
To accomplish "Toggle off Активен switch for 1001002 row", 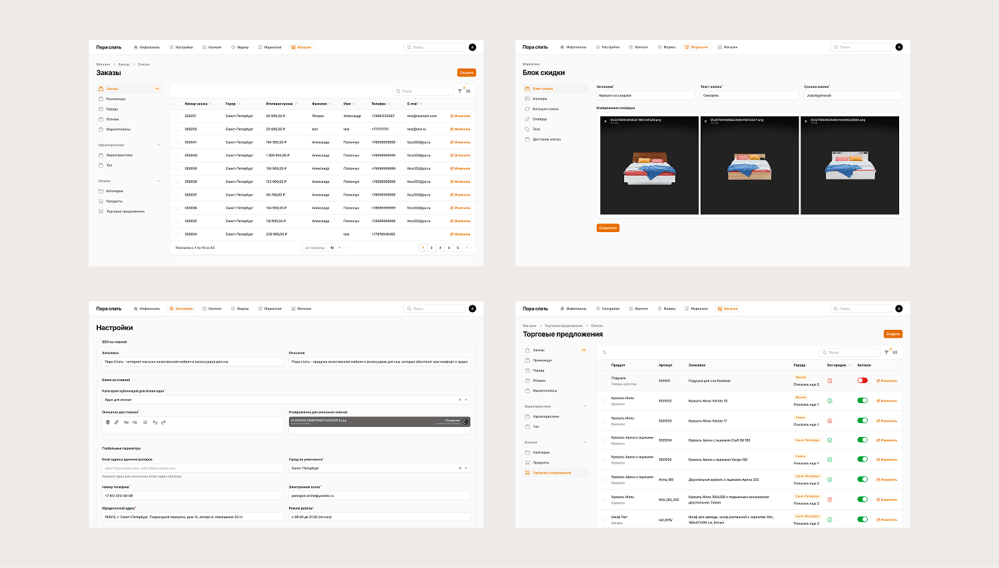I will (x=862, y=400).
